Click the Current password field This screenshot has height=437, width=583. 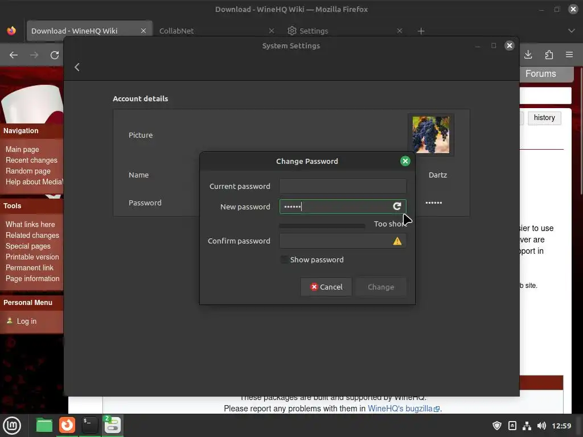click(343, 186)
